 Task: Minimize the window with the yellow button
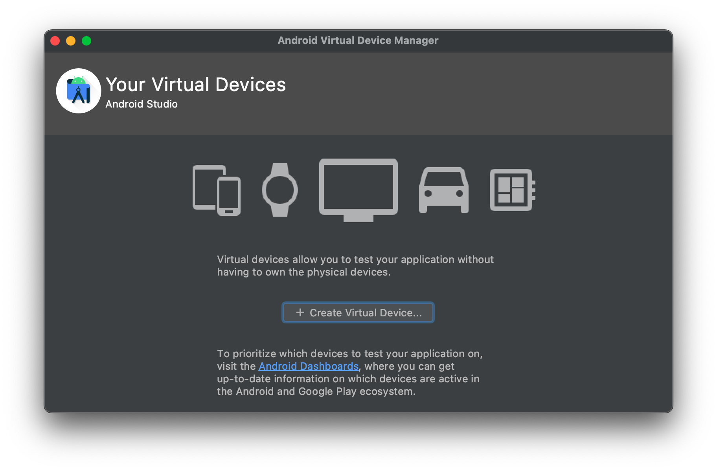tap(71, 41)
